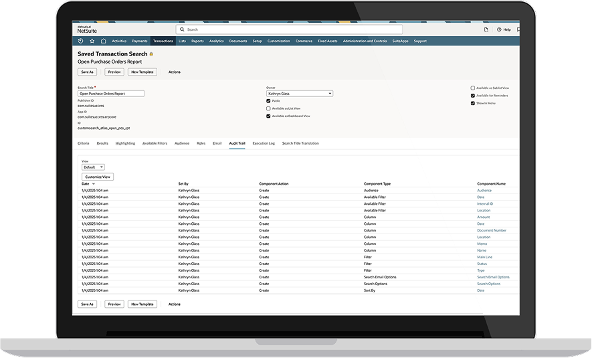Switch to the Execution Log tab

point(264,143)
